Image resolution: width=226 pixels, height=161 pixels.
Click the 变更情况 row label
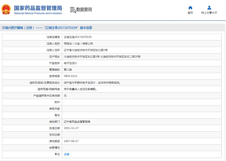click(54, 148)
